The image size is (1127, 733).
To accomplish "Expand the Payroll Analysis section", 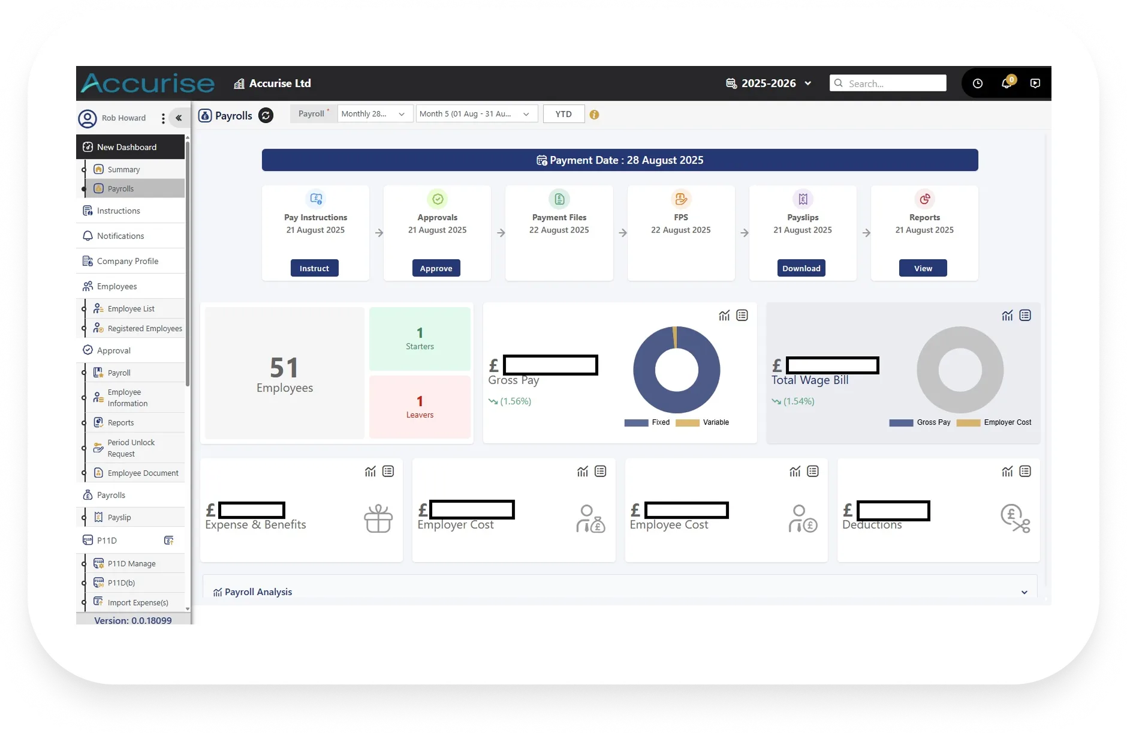I will point(1023,591).
